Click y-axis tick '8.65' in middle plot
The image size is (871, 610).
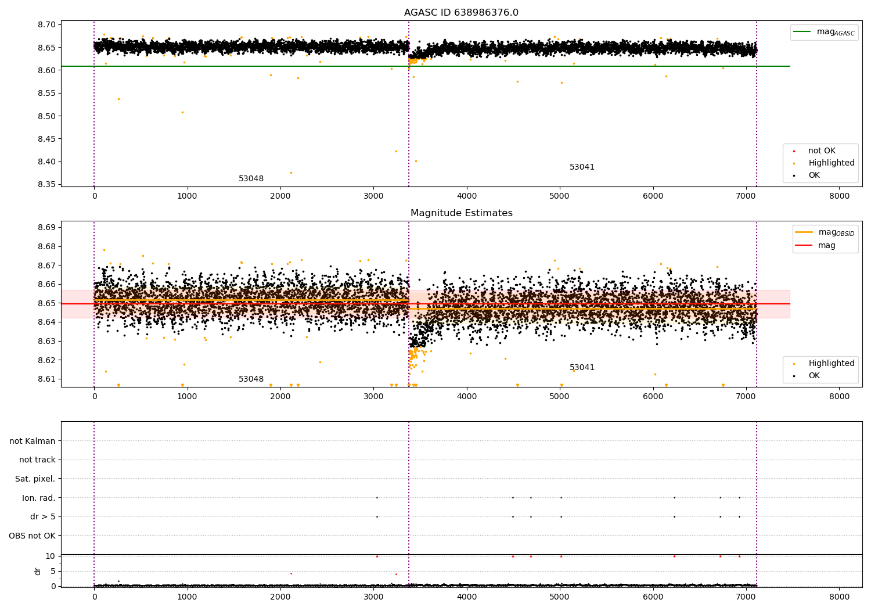click(x=47, y=303)
